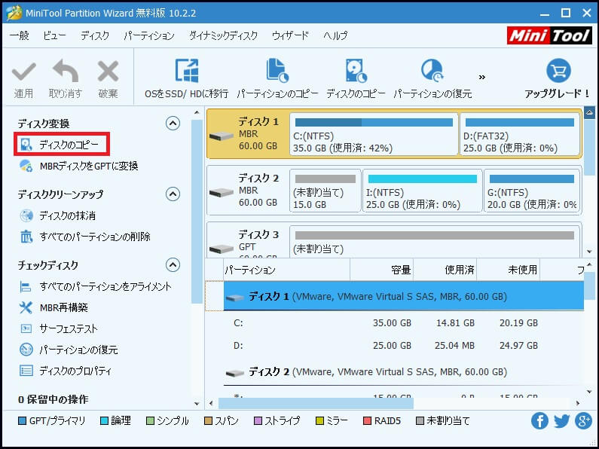Collapse the ディスククリーンアップ section
599x449 pixels.
click(x=173, y=194)
